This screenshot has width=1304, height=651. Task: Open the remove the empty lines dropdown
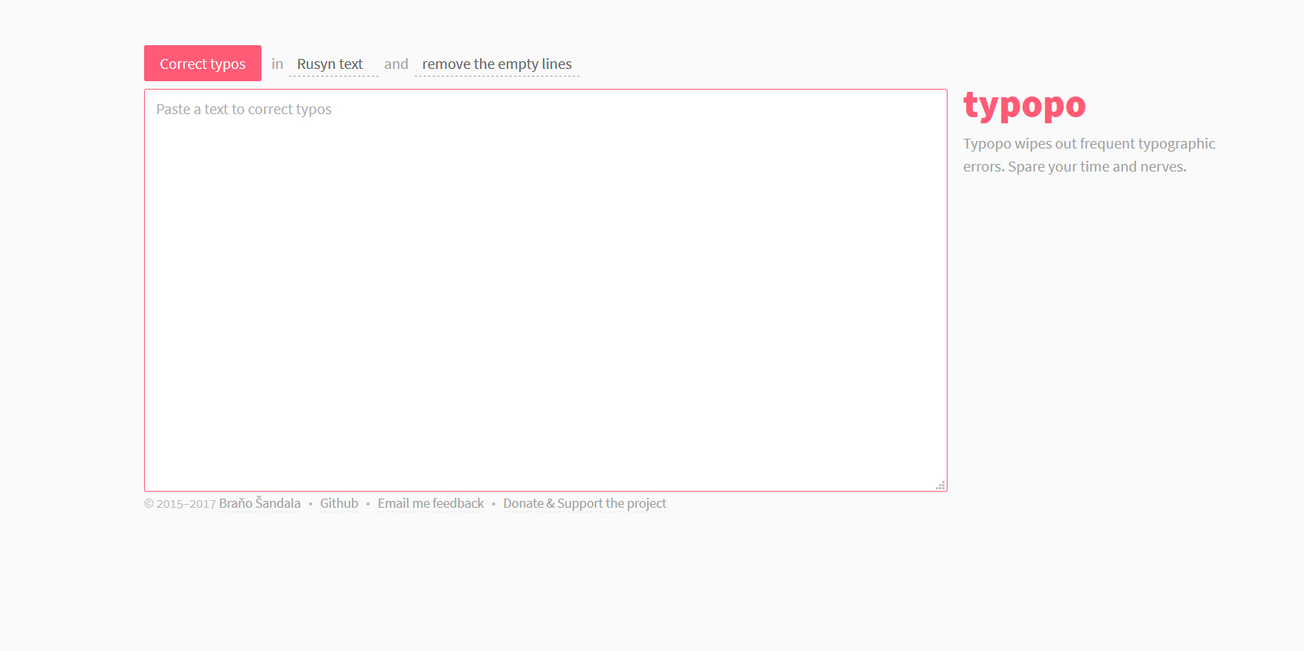click(x=497, y=64)
